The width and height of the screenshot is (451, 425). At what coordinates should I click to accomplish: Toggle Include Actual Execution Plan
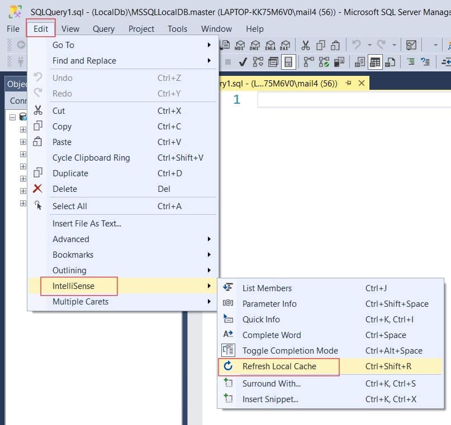[x=308, y=62]
